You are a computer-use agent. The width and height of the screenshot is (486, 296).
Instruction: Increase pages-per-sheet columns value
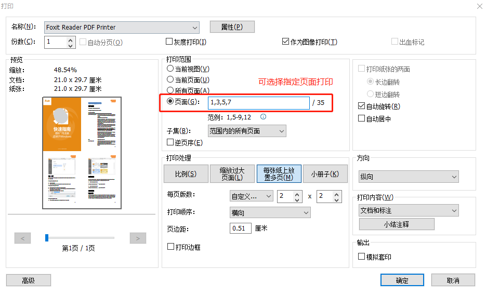(x=297, y=194)
